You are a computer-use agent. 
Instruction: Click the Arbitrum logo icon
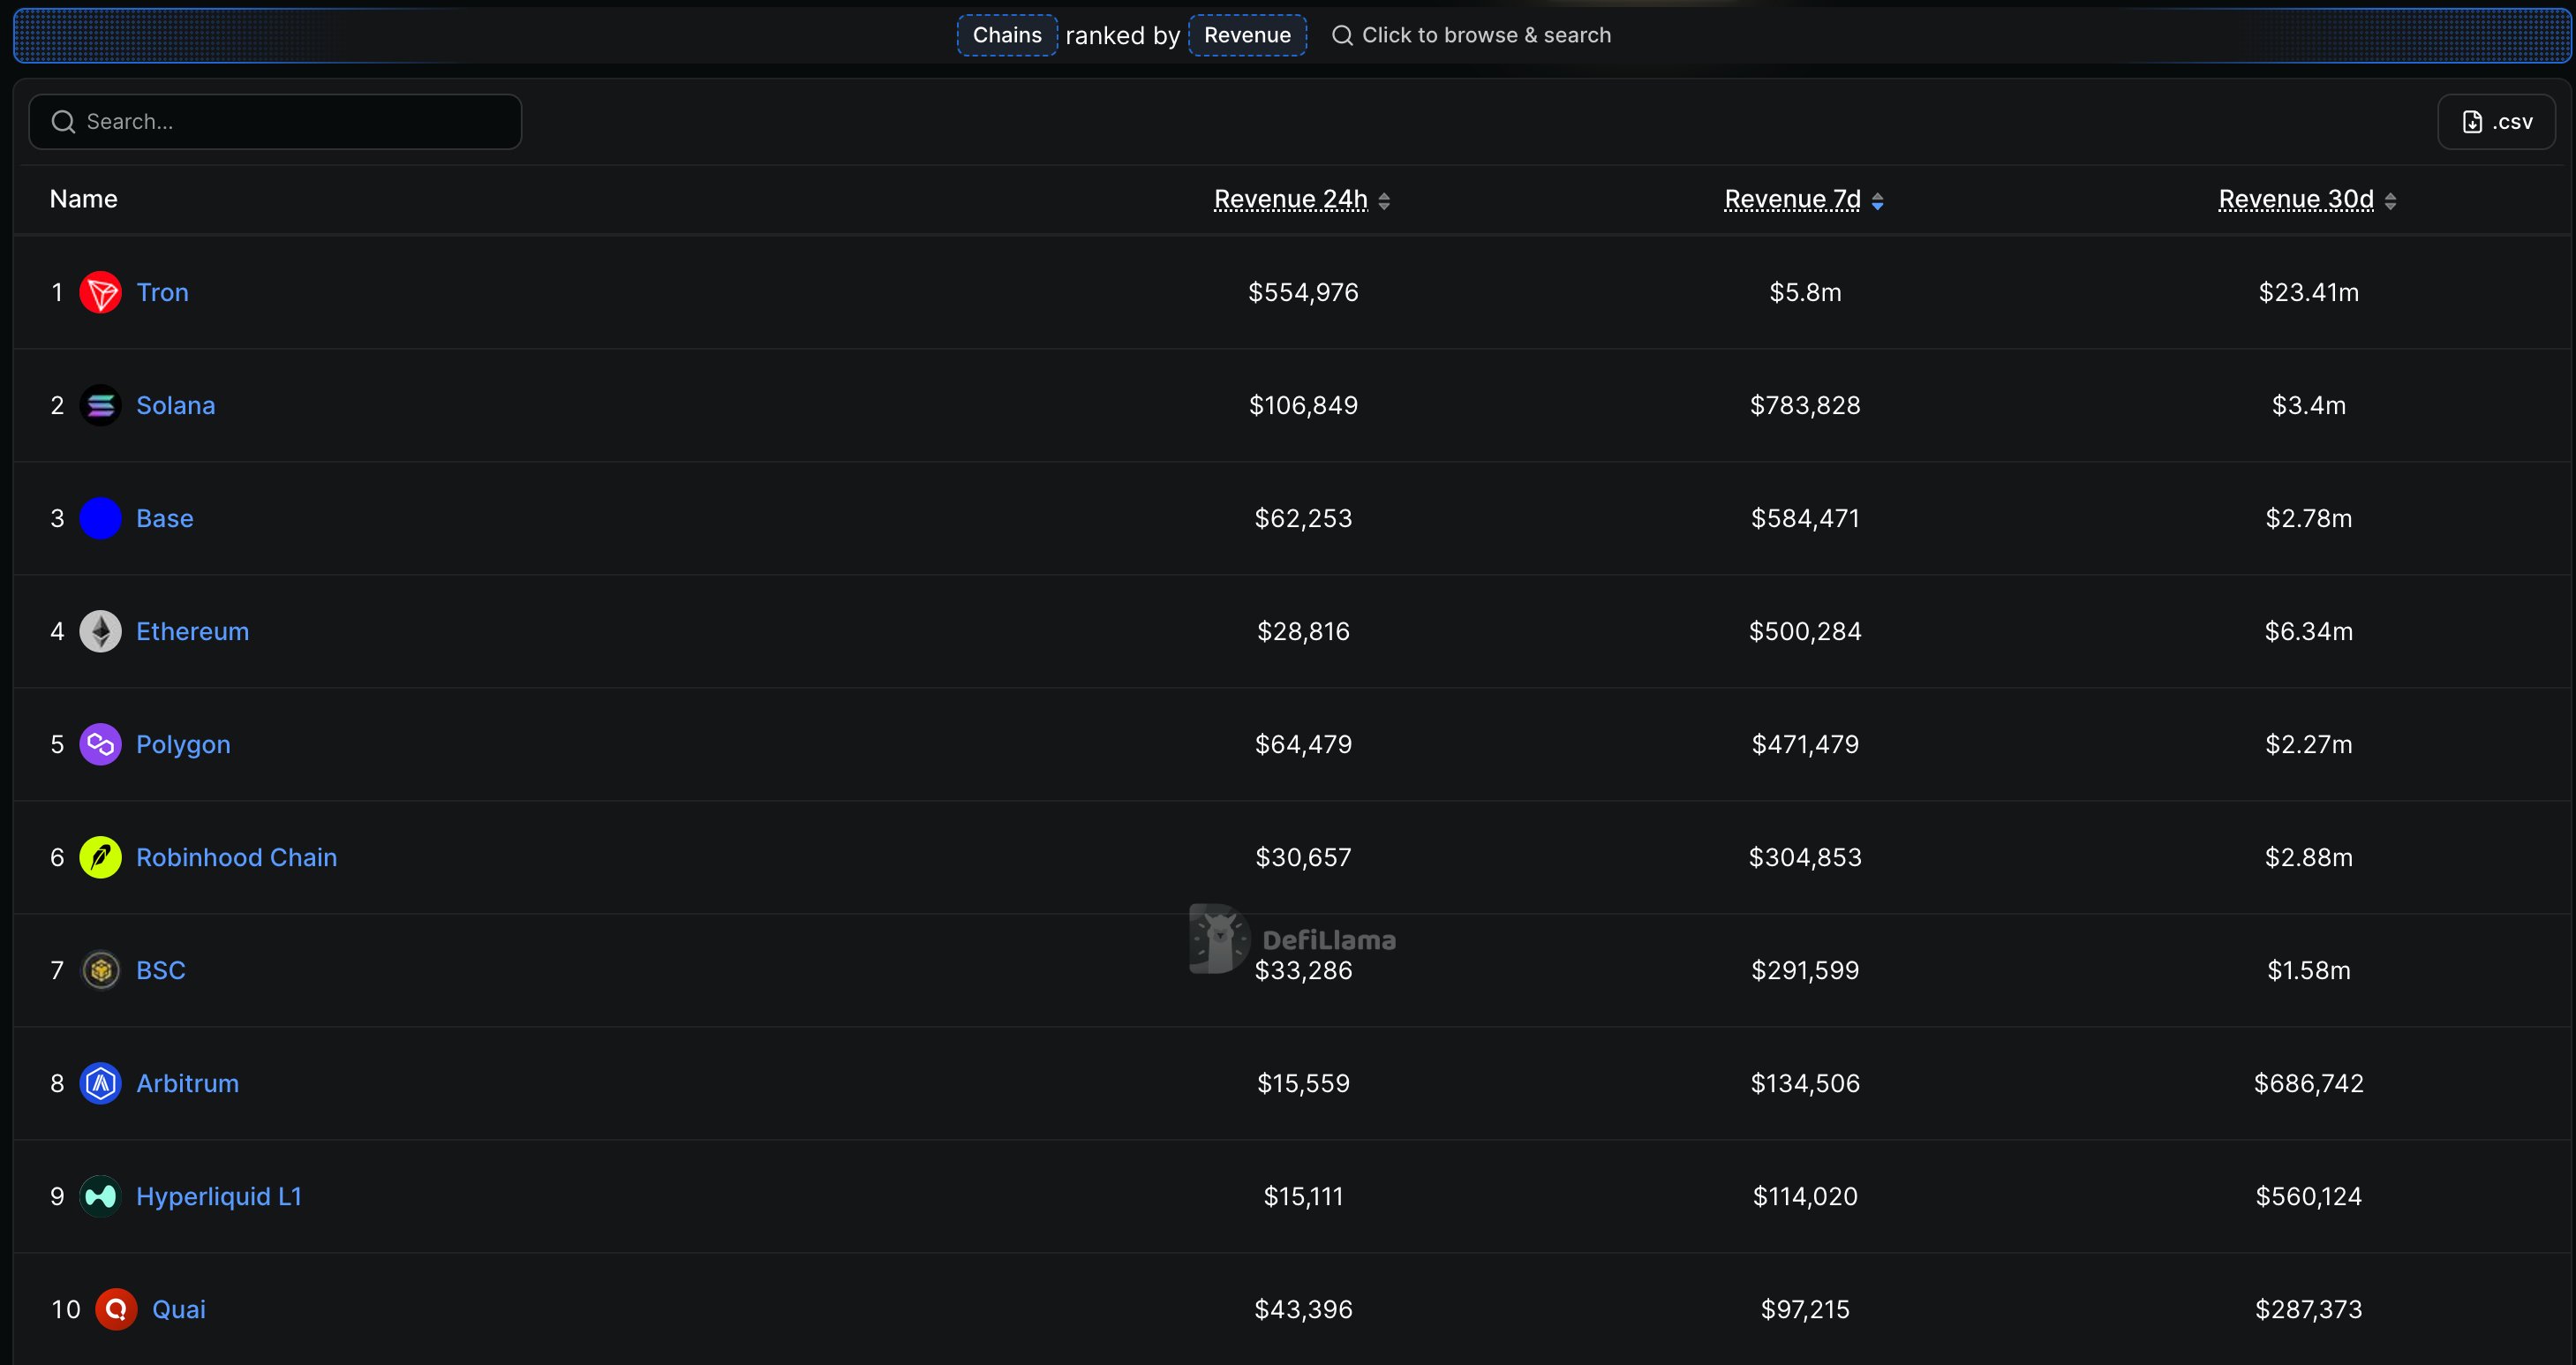pos(100,1083)
